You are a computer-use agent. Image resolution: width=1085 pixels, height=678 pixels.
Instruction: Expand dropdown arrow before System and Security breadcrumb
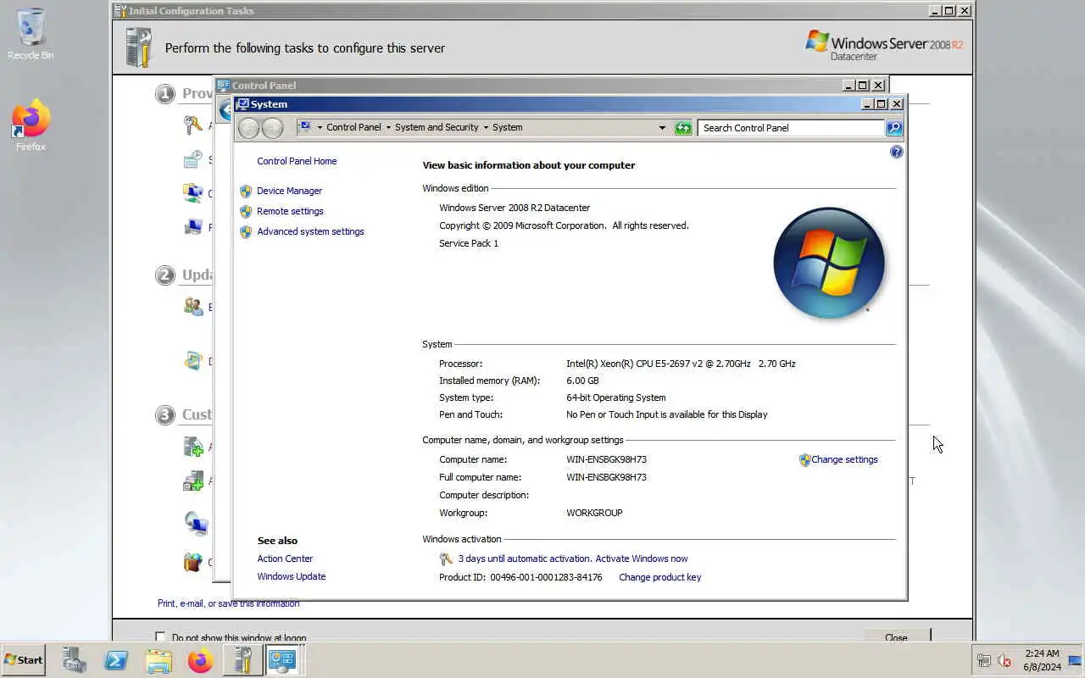pyautogui.click(x=387, y=128)
